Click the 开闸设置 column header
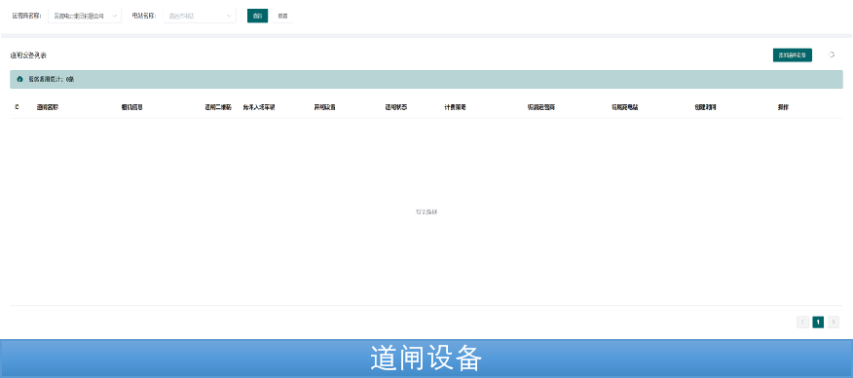Viewport: 853px width, 378px height. (x=325, y=108)
